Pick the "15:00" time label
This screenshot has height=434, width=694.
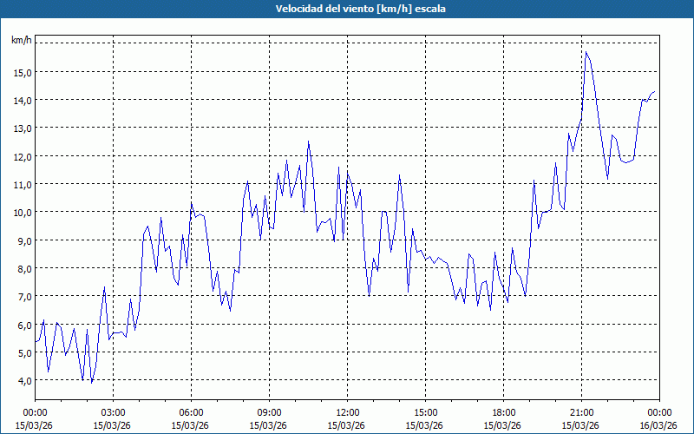tap(425, 413)
